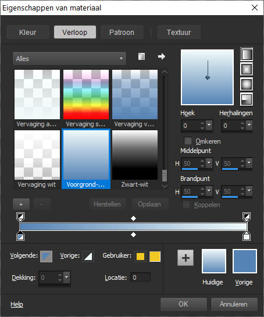Toggle the Koppelen checkbox
Screen dimensions: 264x317
(186, 205)
